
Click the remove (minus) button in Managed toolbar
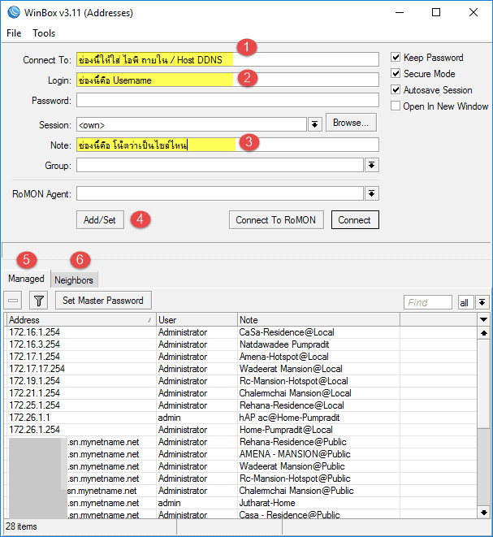13,301
